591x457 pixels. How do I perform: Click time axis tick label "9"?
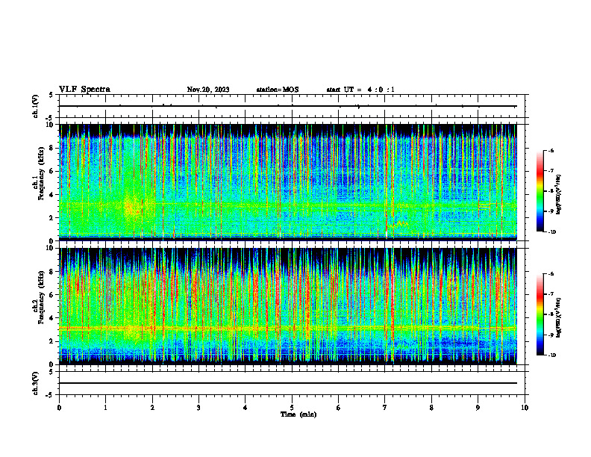pos(478,408)
